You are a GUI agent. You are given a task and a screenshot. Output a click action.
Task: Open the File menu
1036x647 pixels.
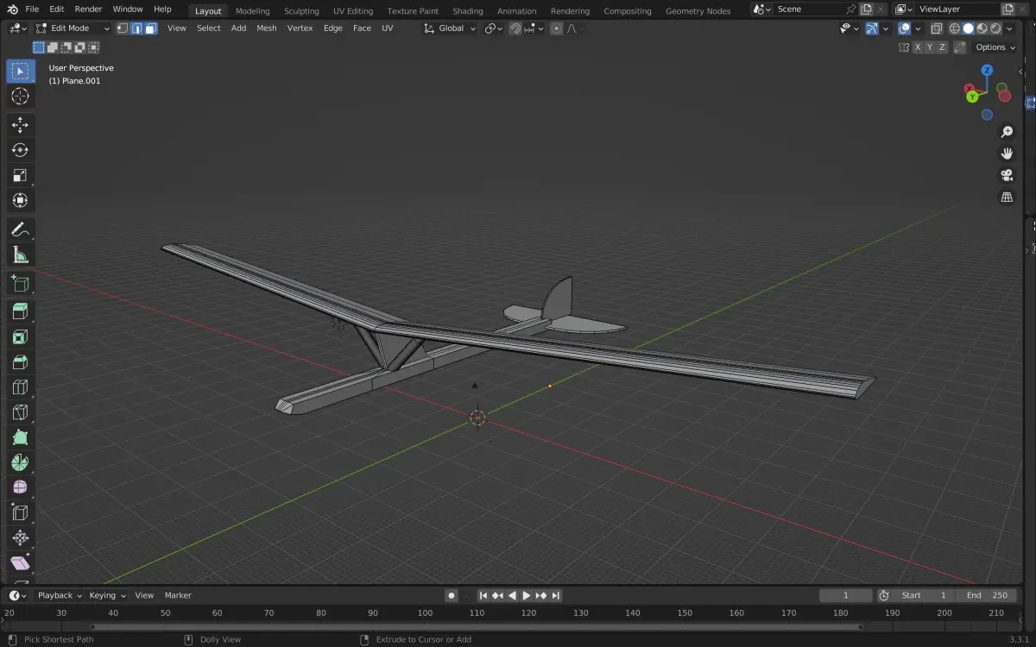(x=32, y=9)
